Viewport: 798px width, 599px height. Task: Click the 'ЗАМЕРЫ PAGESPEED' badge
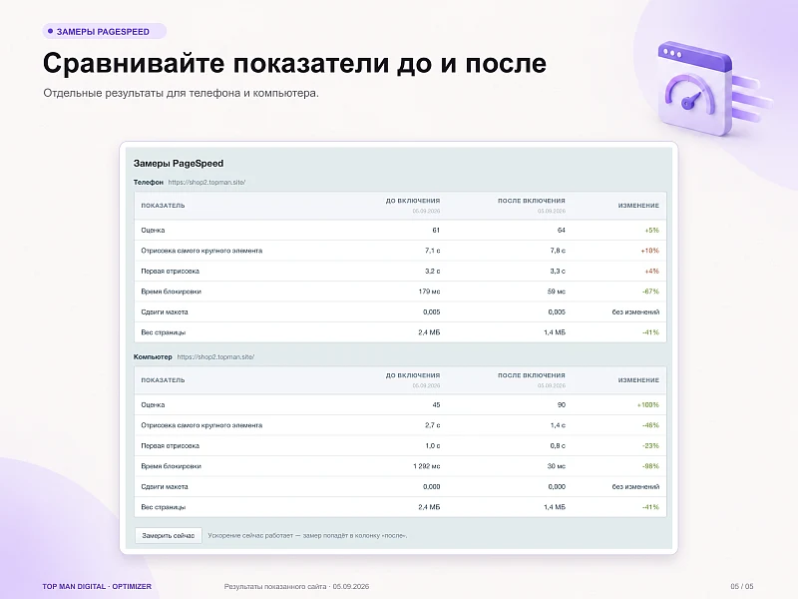point(105,31)
